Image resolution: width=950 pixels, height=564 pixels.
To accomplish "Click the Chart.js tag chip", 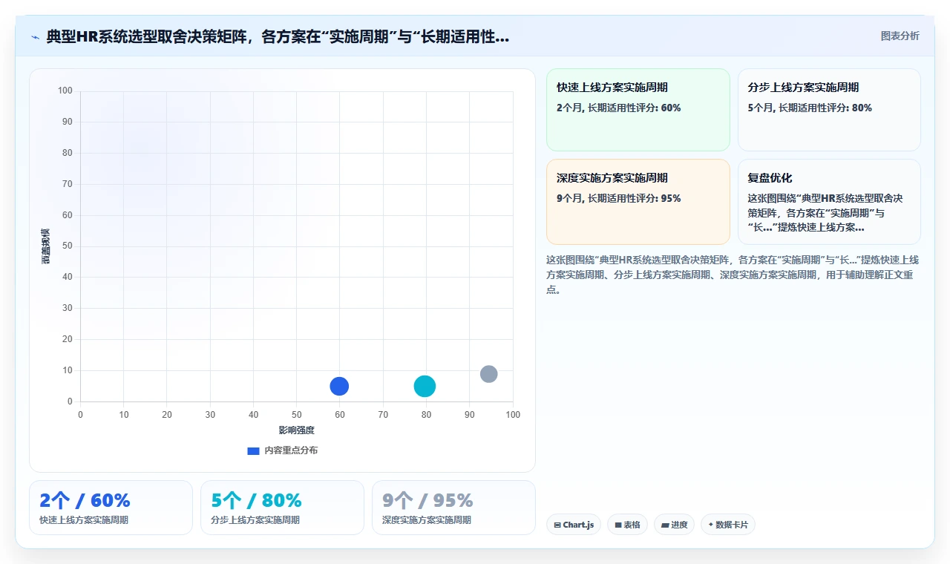I will pyautogui.click(x=574, y=525).
